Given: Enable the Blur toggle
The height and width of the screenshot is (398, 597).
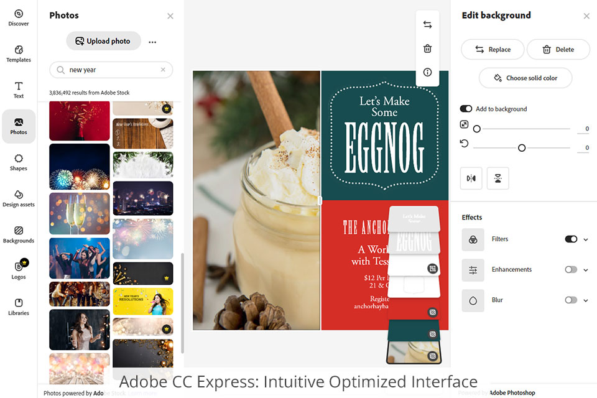Looking at the screenshot, I should (571, 300).
